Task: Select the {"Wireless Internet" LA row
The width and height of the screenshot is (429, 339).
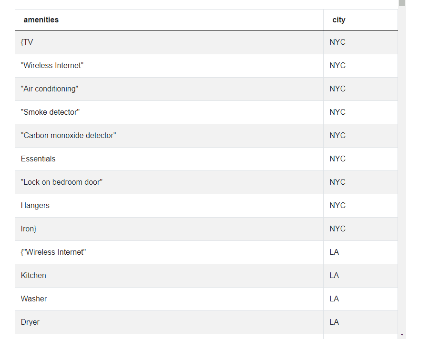Action: [x=53, y=252]
